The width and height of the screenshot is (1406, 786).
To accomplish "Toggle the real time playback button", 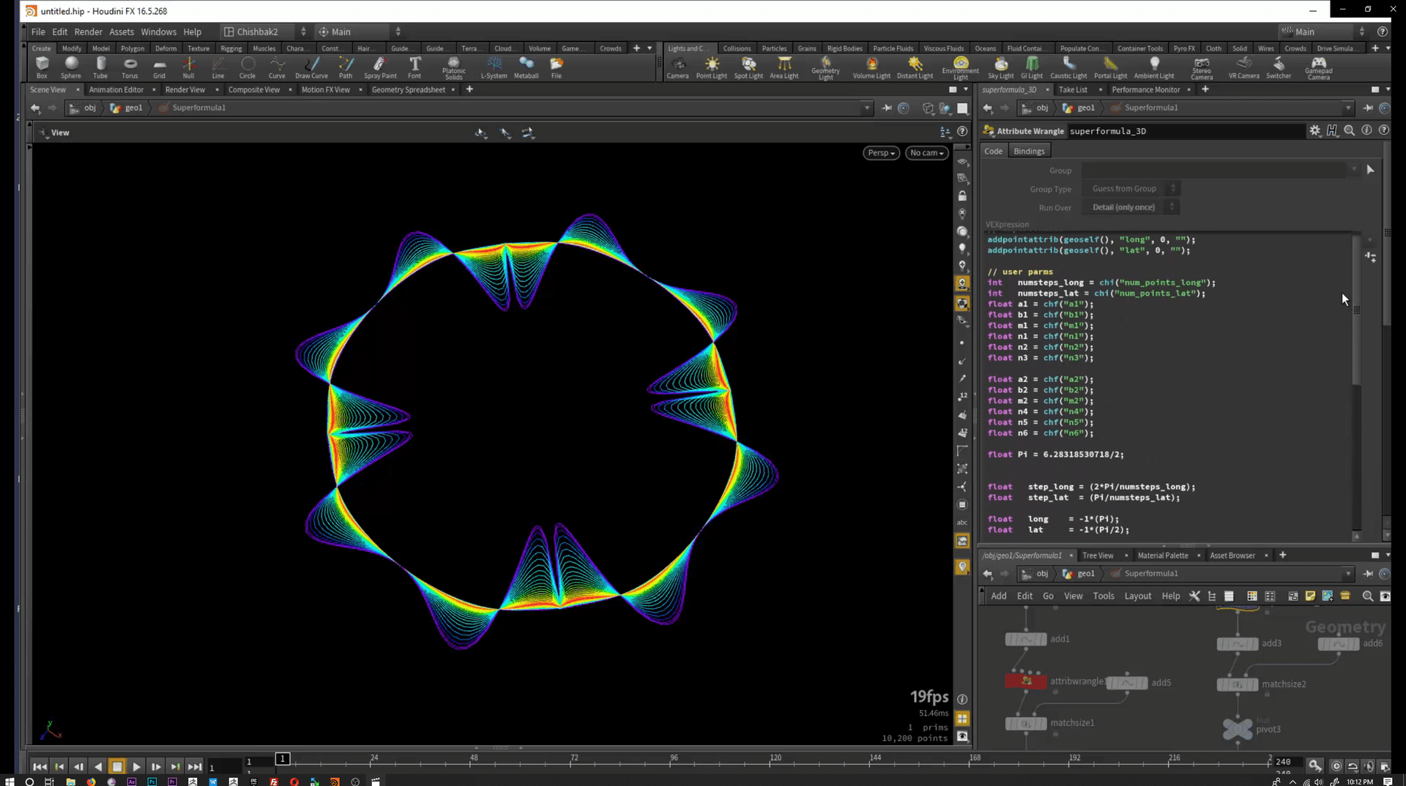I will point(1336,766).
